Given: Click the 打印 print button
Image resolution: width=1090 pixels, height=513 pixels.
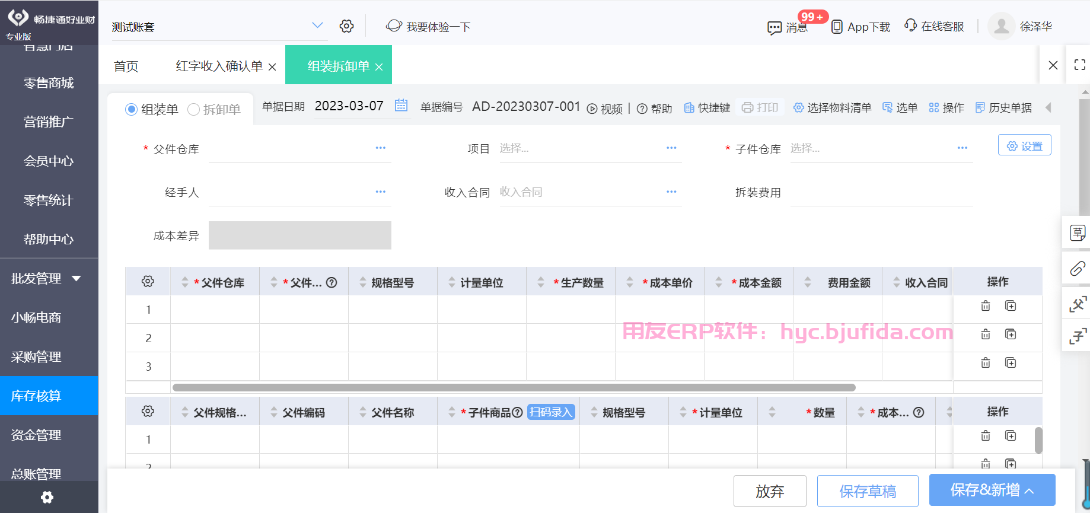Looking at the screenshot, I should point(760,107).
